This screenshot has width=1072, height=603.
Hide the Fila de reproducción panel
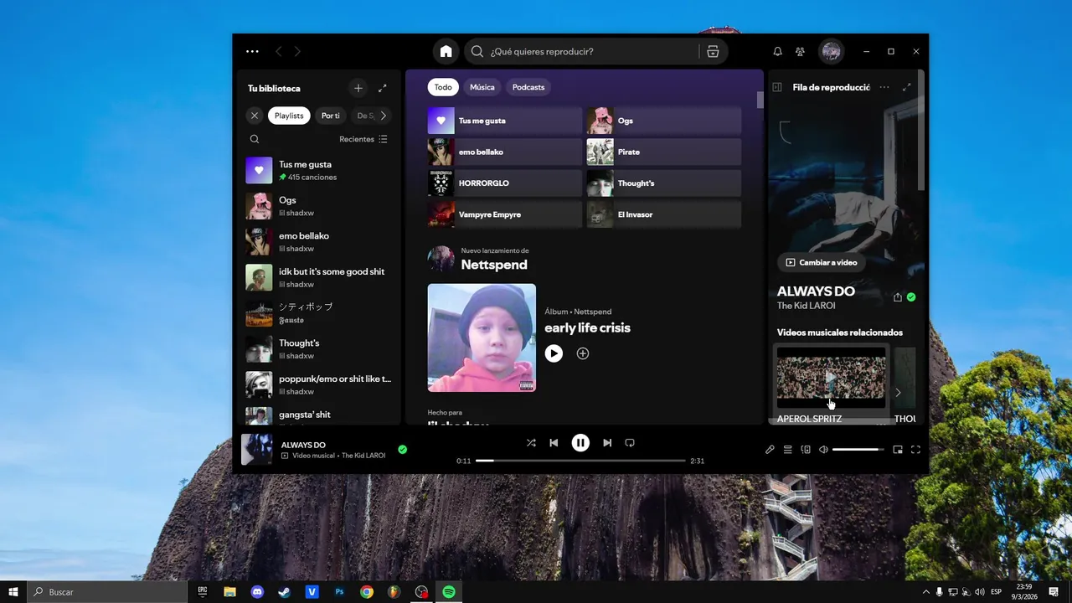click(x=776, y=87)
